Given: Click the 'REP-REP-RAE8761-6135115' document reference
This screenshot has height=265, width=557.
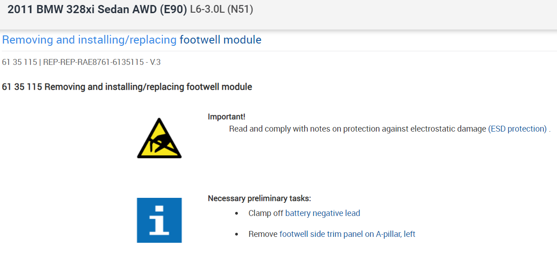Looking at the screenshot, I should 94,62.
